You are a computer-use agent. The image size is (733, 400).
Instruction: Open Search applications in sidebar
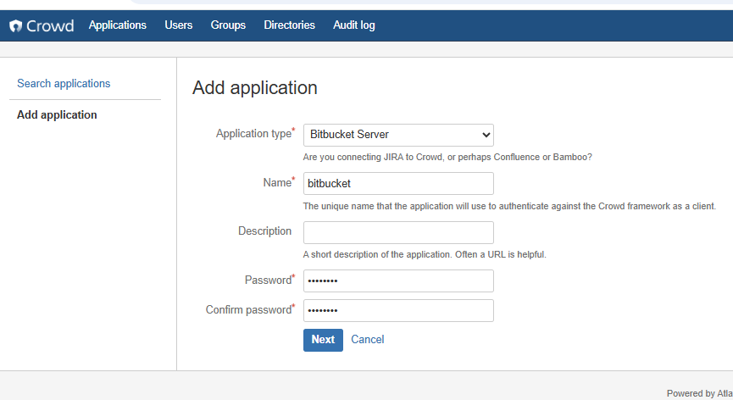(64, 84)
